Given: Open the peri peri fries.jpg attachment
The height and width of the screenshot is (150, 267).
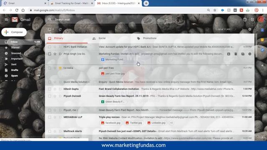Looking at the screenshot, I should click(x=113, y=74).
